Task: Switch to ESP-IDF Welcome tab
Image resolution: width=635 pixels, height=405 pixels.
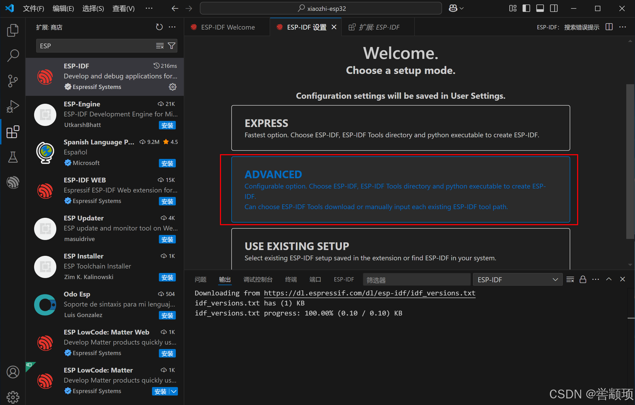Action: [228, 27]
